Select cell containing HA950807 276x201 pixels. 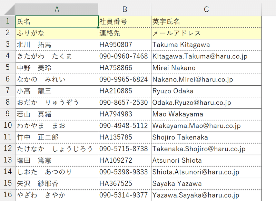[125, 45]
